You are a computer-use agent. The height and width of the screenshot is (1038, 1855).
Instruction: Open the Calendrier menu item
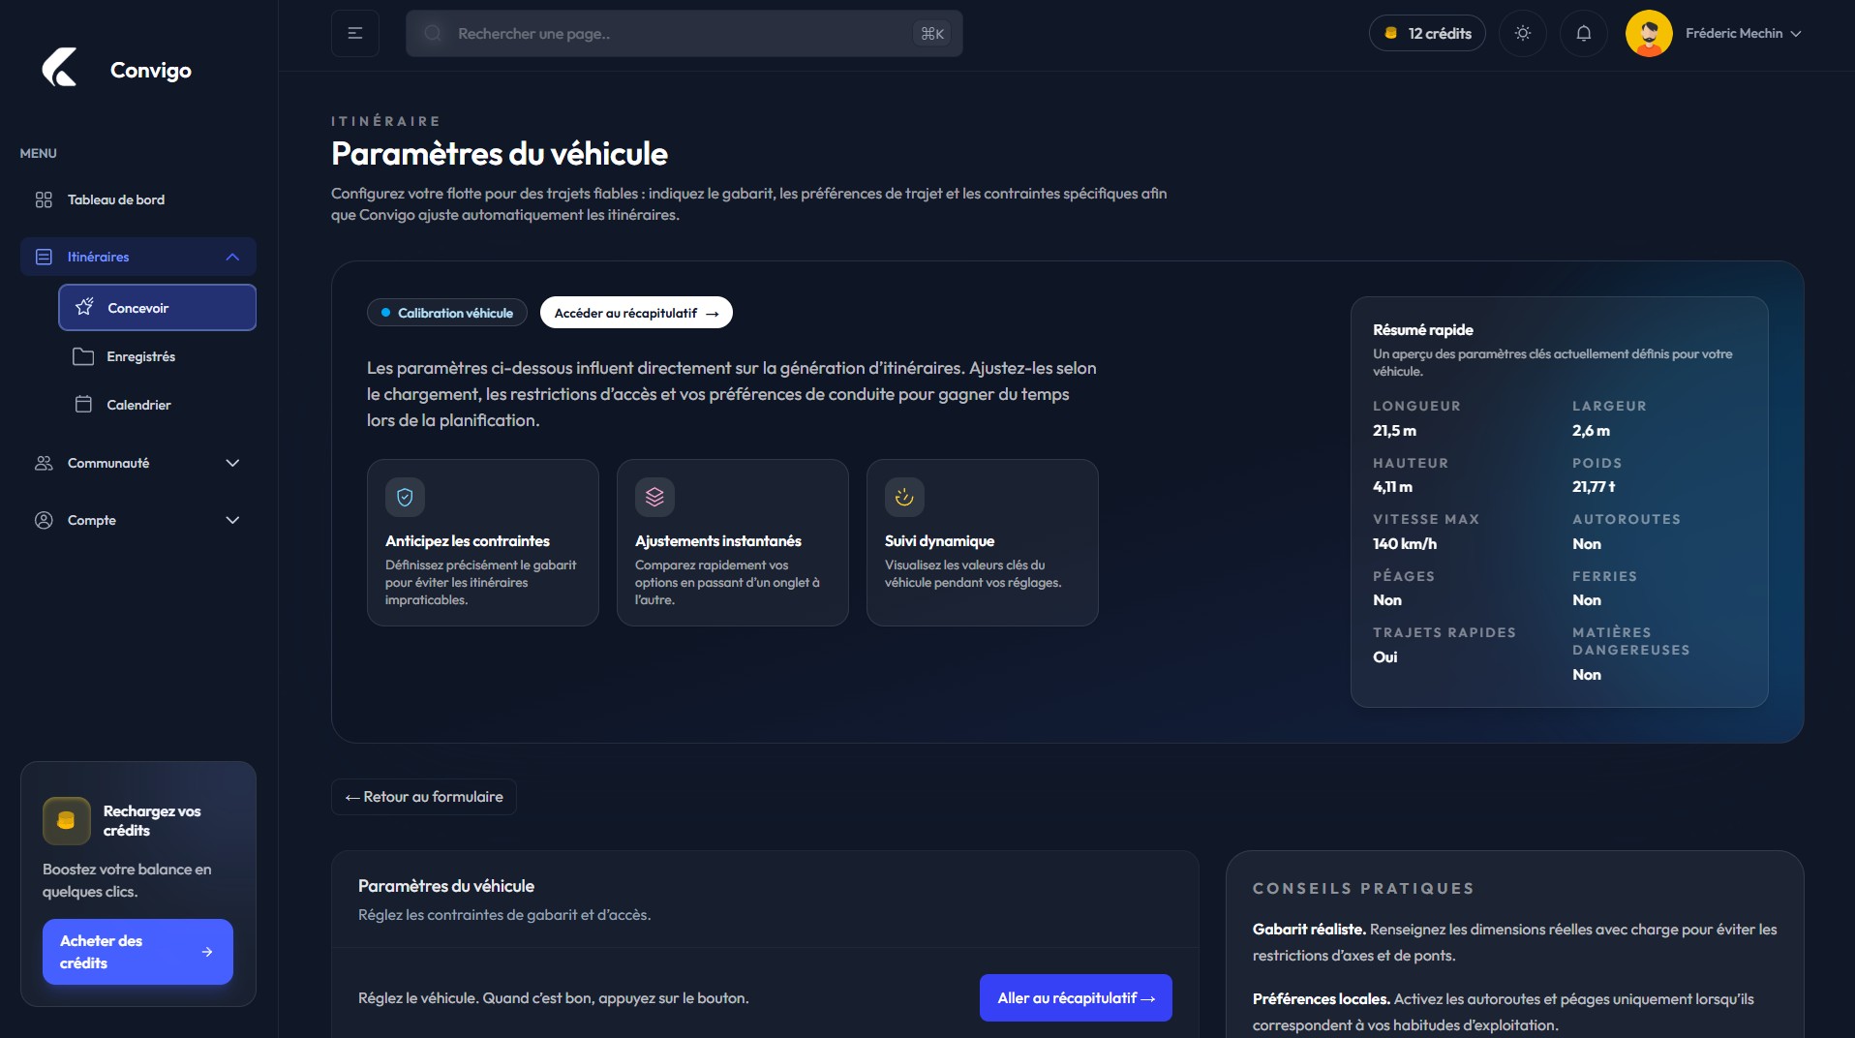point(138,406)
